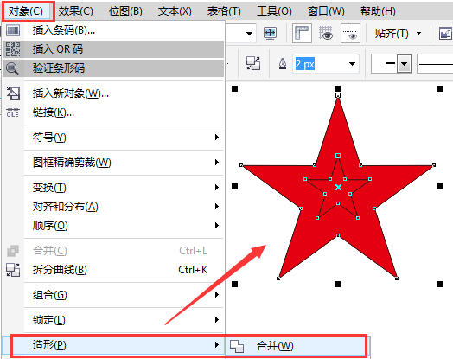Click the QR code icon
The width and height of the screenshot is (453, 359).
(13, 49)
